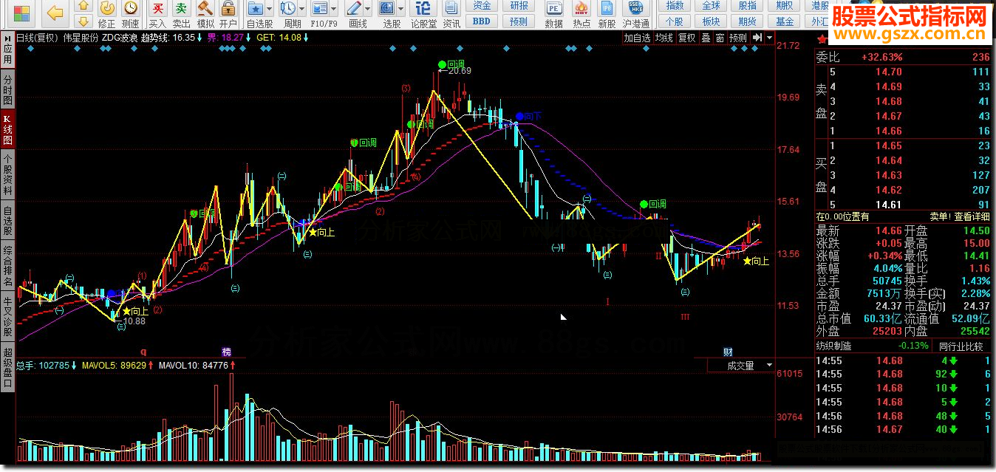Open the 新股 IPO icon

pyautogui.click(x=607, y=14)
